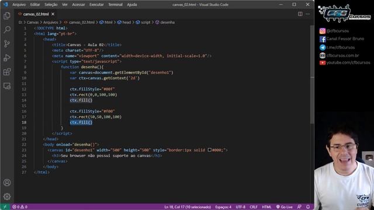374x210 pixels.
Task: Click the Arquivos breadcrumb folder
Action: point(51,22)
